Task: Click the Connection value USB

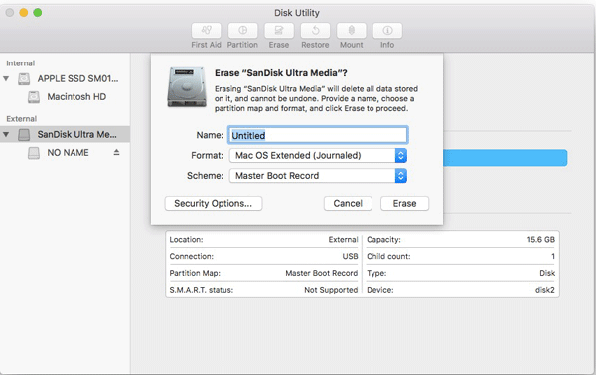Action: [350, 257]
